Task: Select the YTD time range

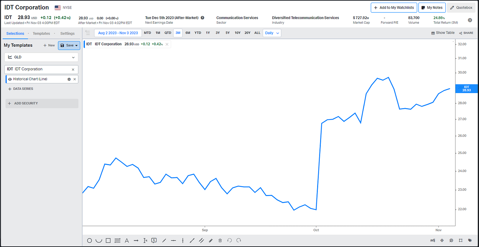Action: coord(198,33)
